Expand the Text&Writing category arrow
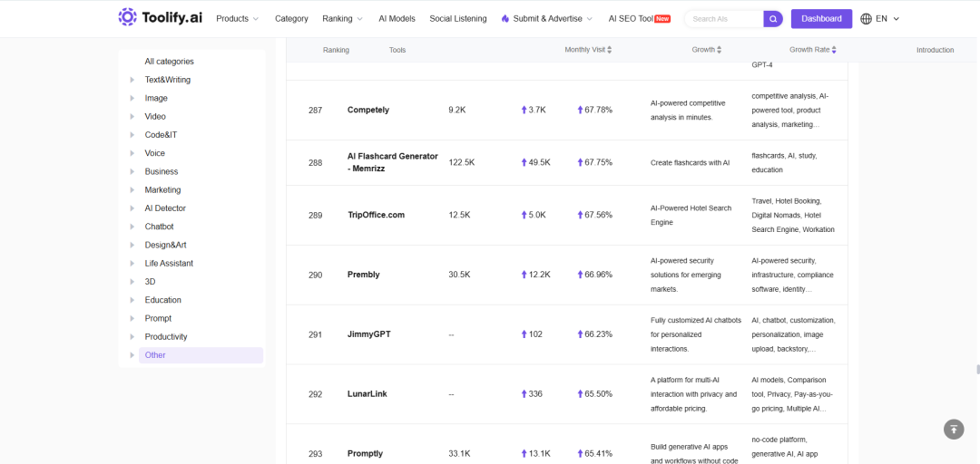 [132, 80]
